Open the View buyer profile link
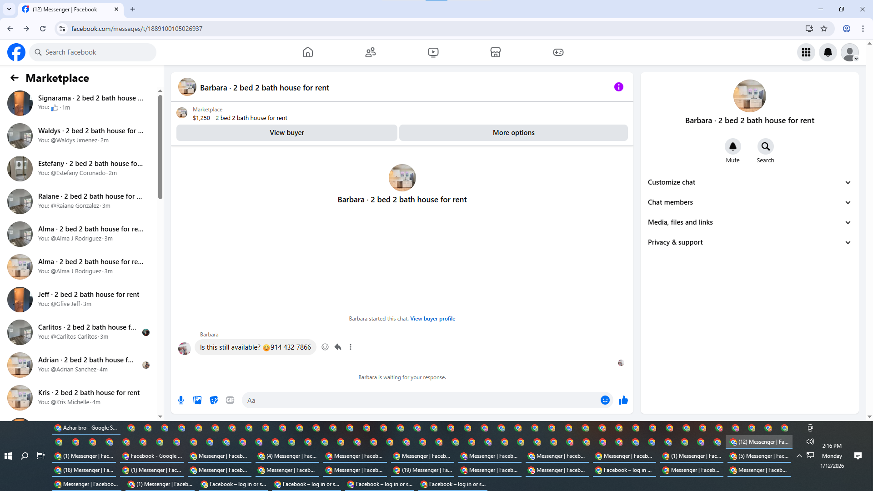The image size is (873, 491). (x=432, y=319)
